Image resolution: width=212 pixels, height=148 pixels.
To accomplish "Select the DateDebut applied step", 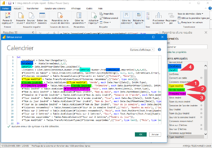I will point(175,66).
